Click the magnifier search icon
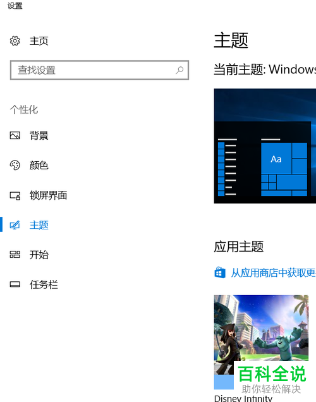The height and width of the screenshot is (402, 316). pos(179,70)
